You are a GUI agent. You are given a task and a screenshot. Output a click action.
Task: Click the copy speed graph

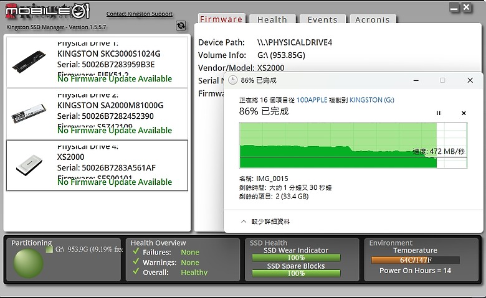353,145
